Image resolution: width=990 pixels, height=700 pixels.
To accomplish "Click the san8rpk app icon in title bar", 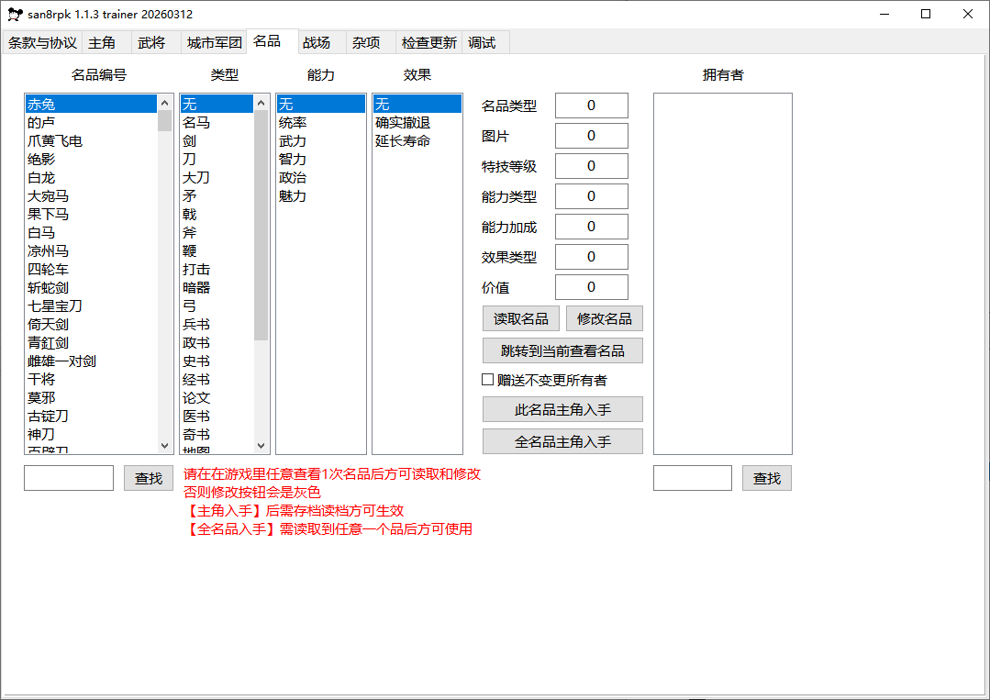I will (15, 14).
